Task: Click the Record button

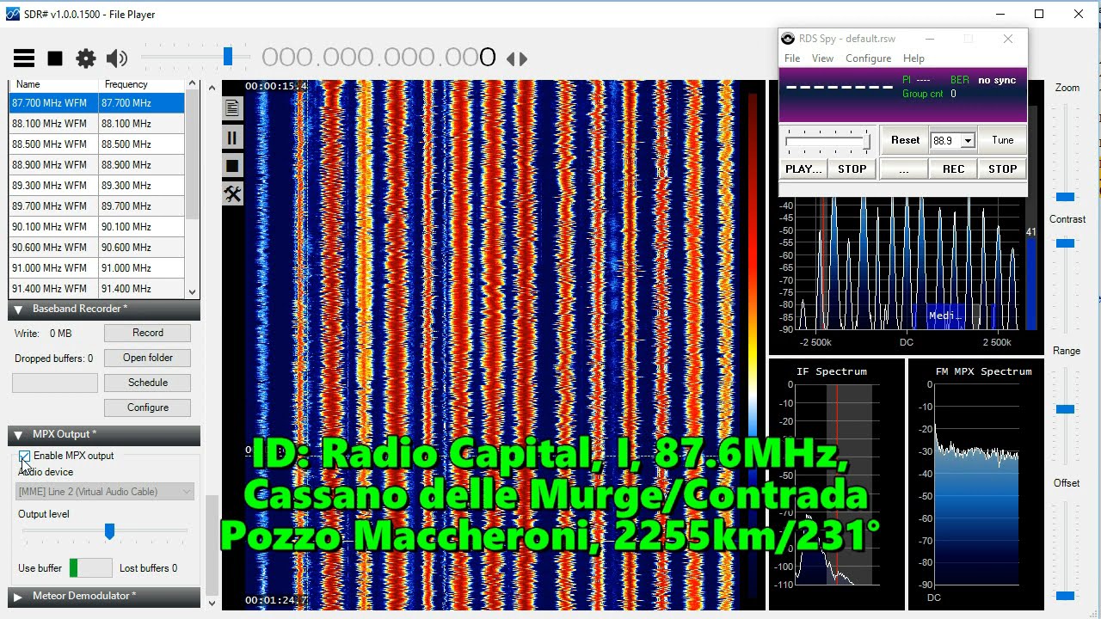Action: click(x=148, y=333)
